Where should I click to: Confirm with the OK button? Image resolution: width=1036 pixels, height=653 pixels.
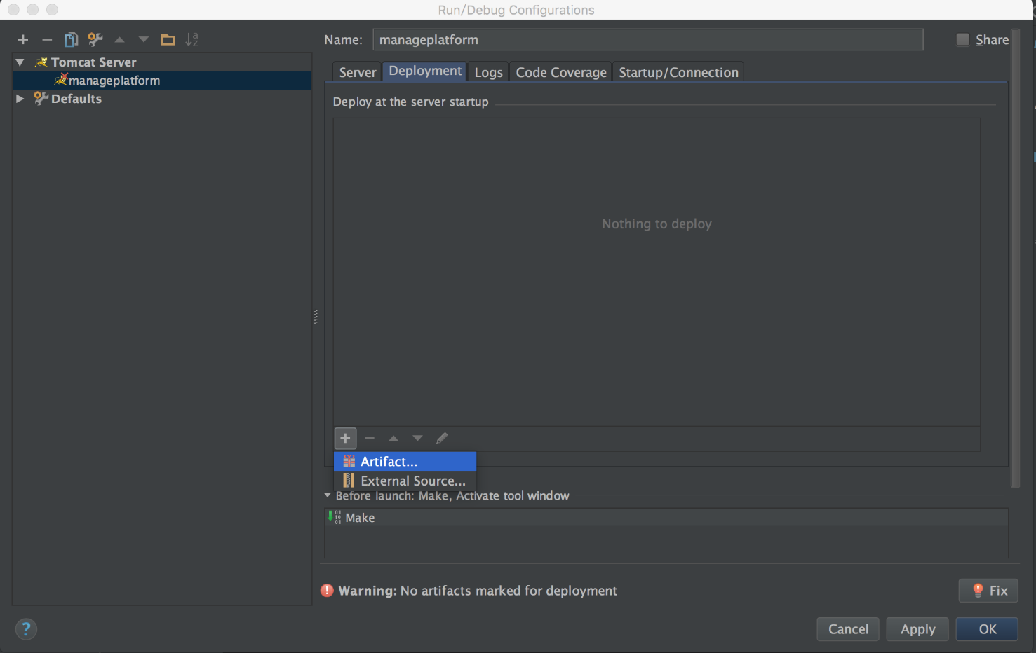click(987, 629)
